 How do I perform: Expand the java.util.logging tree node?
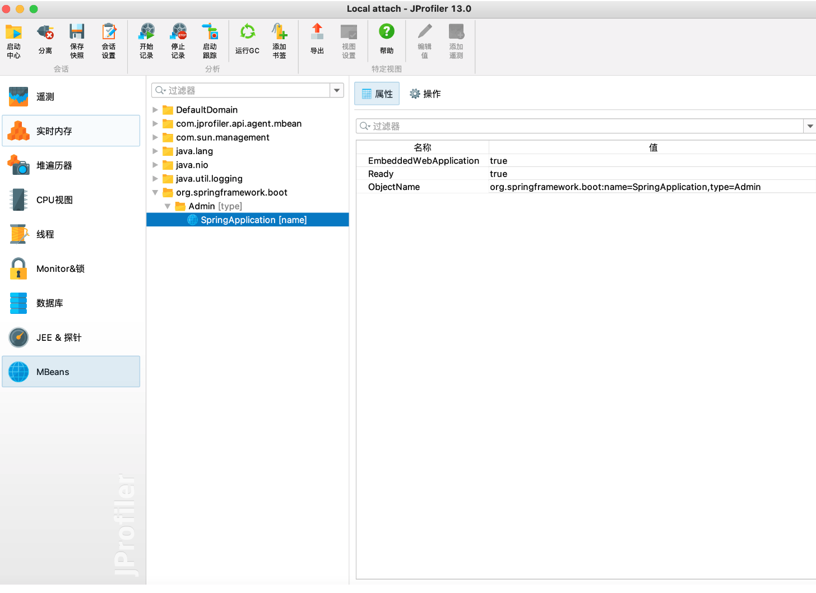coord(155,178)
